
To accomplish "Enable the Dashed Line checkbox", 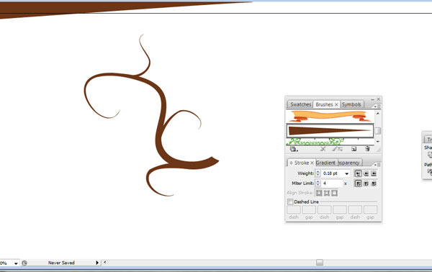I will 290,201.
